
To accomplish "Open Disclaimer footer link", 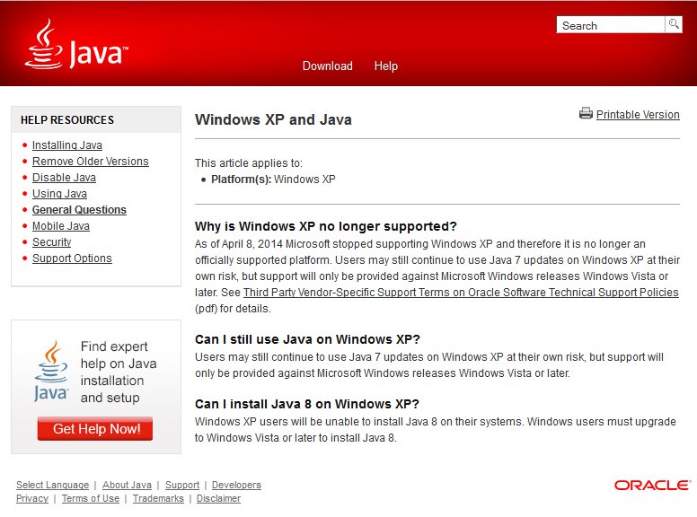I will click(218, 498).
